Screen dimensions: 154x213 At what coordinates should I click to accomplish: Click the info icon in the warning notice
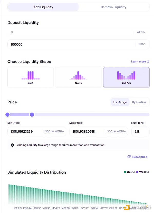click(12, 145)
